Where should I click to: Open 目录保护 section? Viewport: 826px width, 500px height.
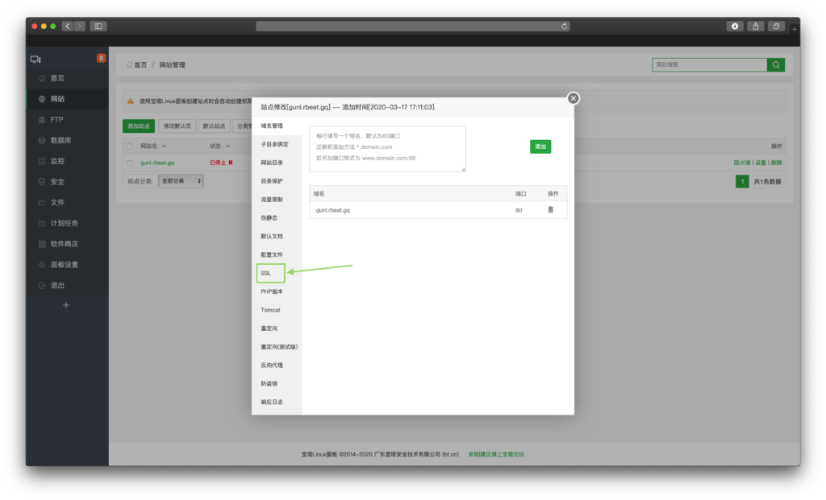(x=272, y=181)
